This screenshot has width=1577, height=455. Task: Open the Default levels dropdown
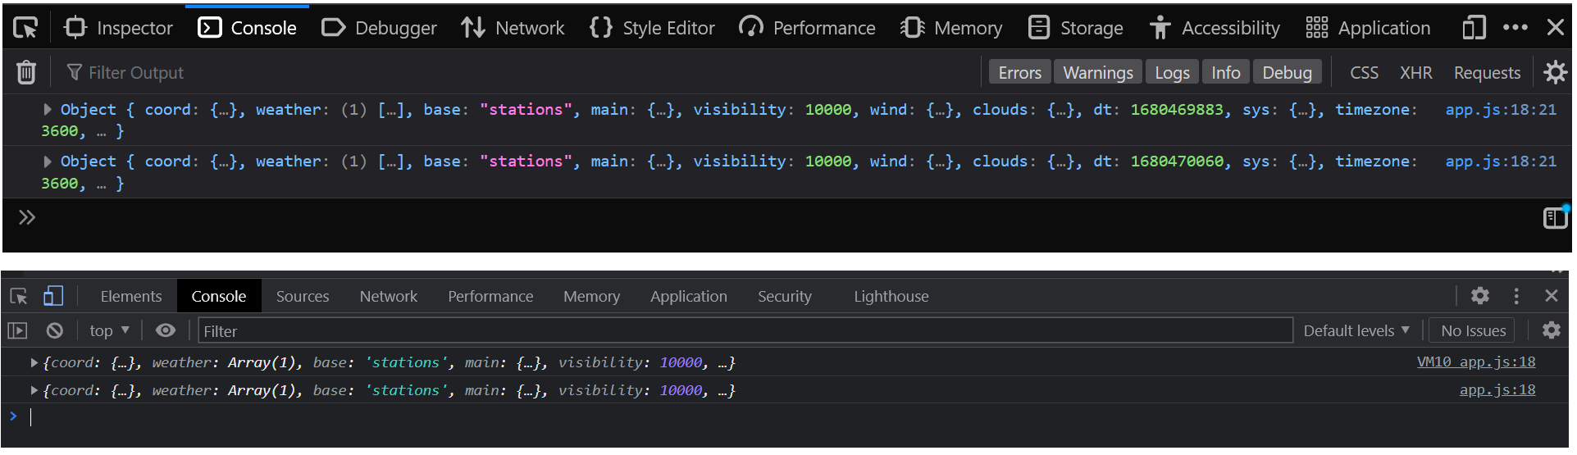pos(1356,330)
